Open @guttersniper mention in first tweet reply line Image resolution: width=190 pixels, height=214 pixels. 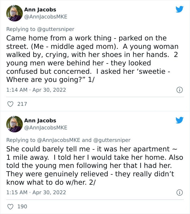(56, 29)
